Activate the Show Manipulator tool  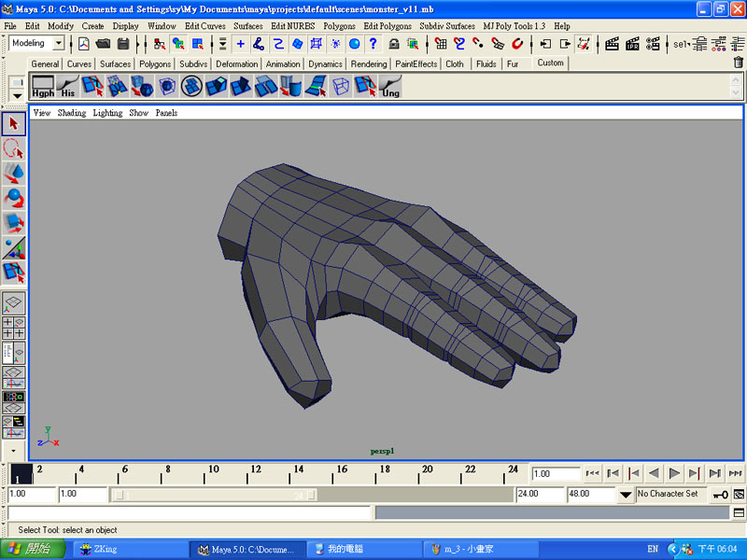tap(14, 247)
